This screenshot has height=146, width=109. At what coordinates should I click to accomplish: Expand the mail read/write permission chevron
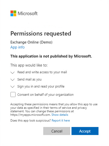(x=12, y=72)
